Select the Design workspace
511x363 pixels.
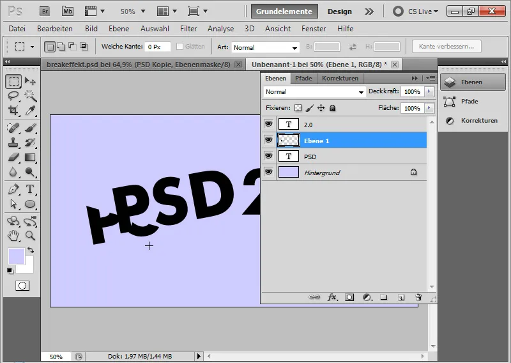point(340,12)
